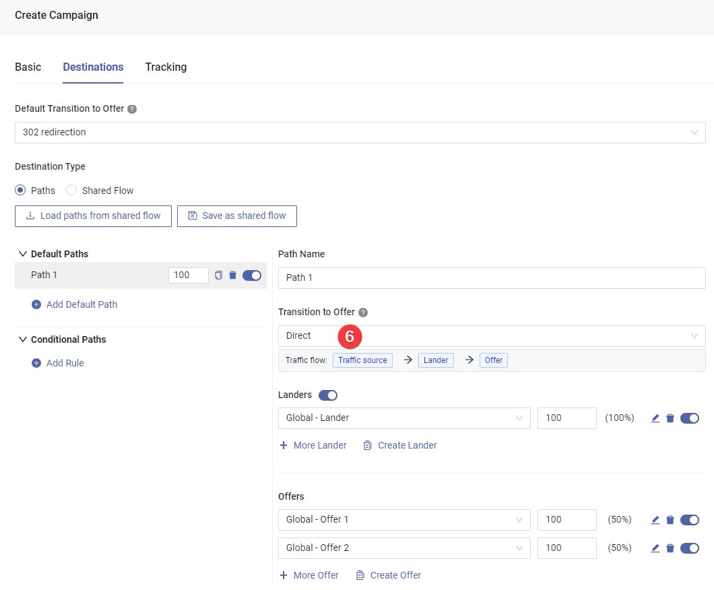Image resolution: width=714 pixels, height=590 pixels.
Task: Switch to the Destinations tab
Action: pos(93,67)
